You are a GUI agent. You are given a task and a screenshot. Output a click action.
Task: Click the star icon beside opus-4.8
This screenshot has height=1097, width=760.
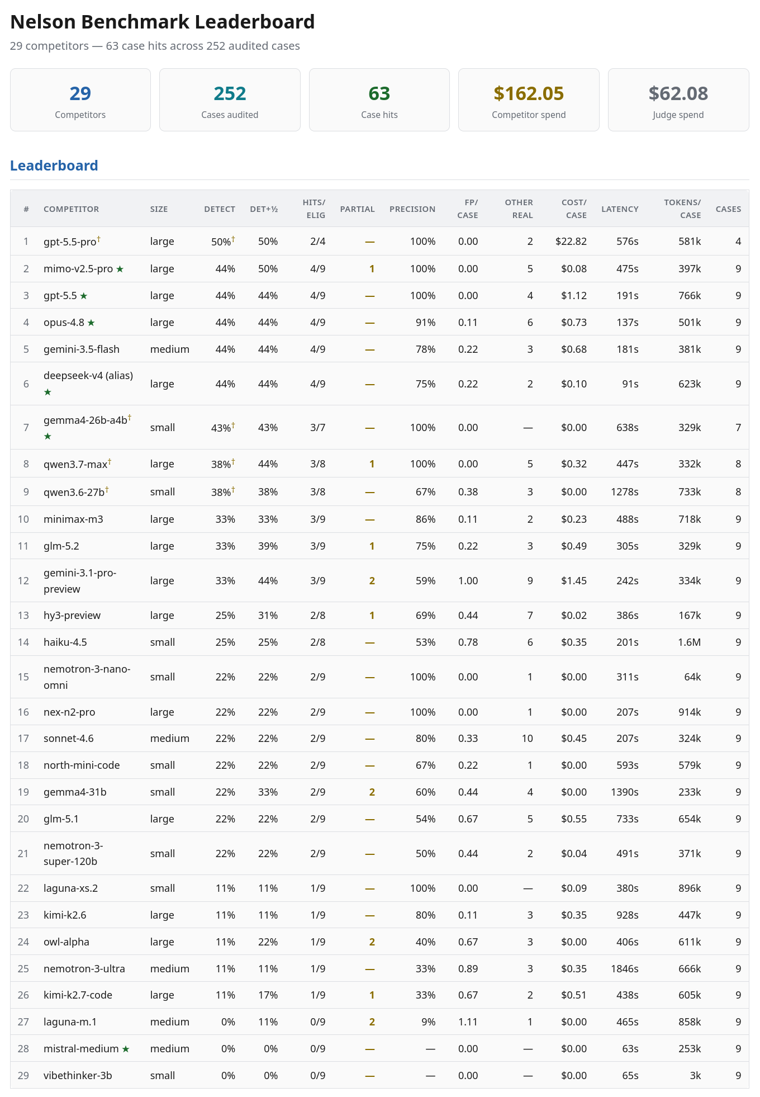91,323
